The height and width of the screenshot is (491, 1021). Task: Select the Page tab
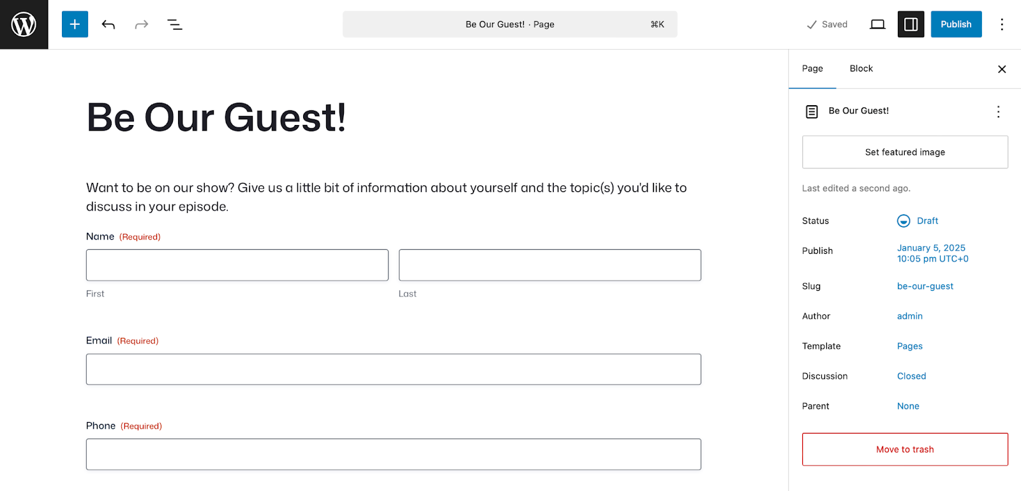[x=812, y=68]
